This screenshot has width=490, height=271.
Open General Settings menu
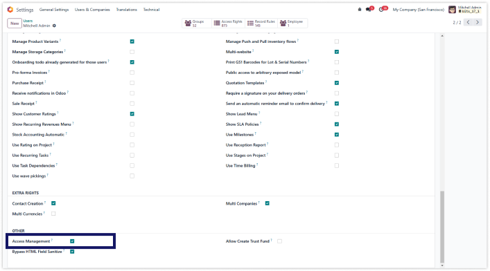pos(54,10)
